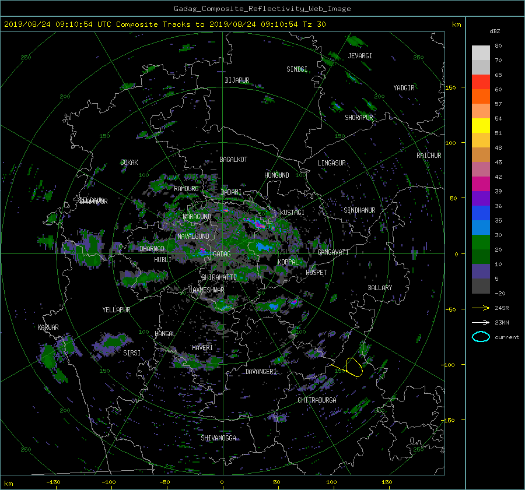
Task: Click the dBZ scale heading
Action: coord(495,31)
